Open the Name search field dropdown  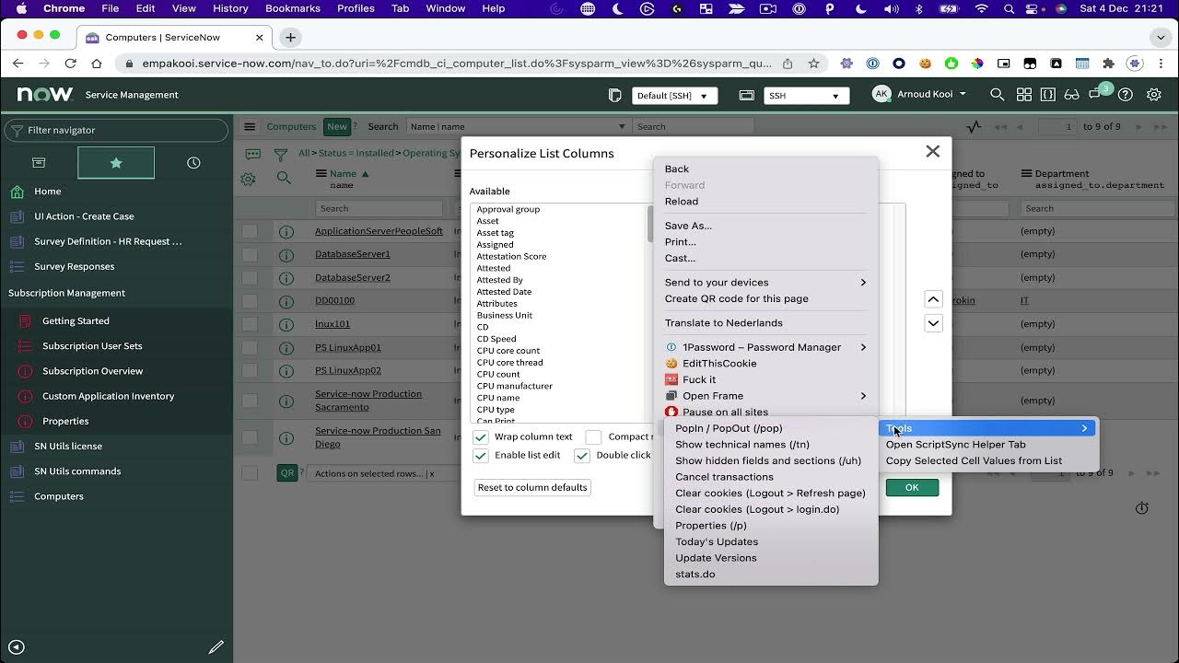(519, 127)
